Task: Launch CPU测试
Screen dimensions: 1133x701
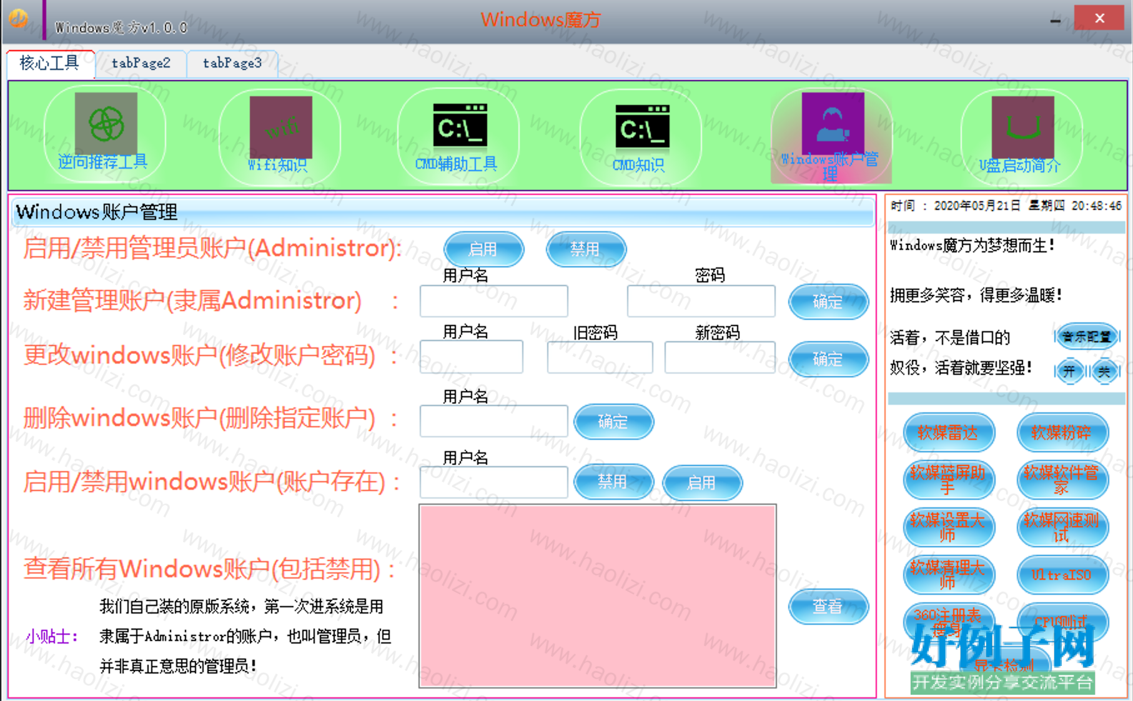Action: [1062, 621]
